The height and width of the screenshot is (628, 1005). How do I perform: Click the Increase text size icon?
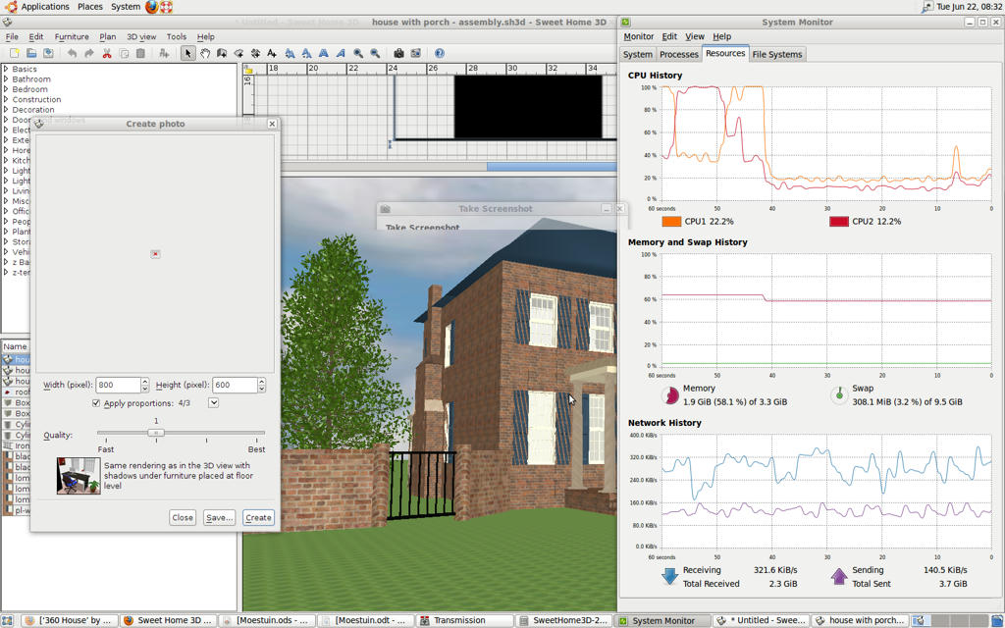[290, 53]
